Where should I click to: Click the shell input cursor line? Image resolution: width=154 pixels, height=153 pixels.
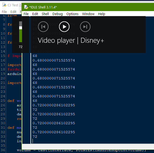point(92,141)
